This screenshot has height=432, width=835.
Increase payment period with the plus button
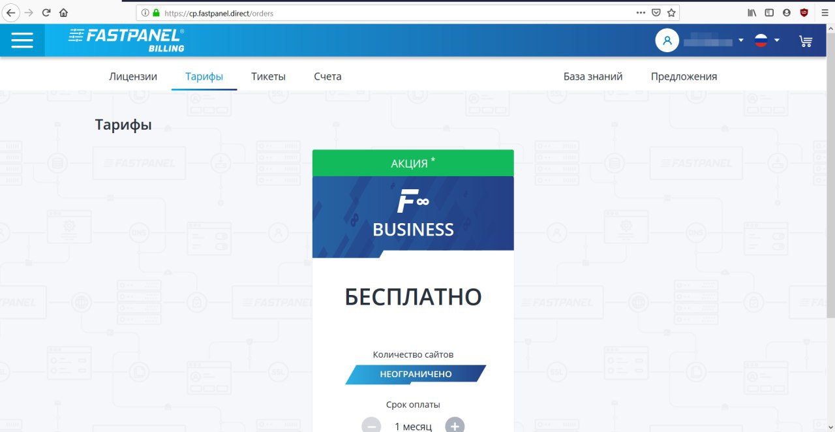point(455,426)
